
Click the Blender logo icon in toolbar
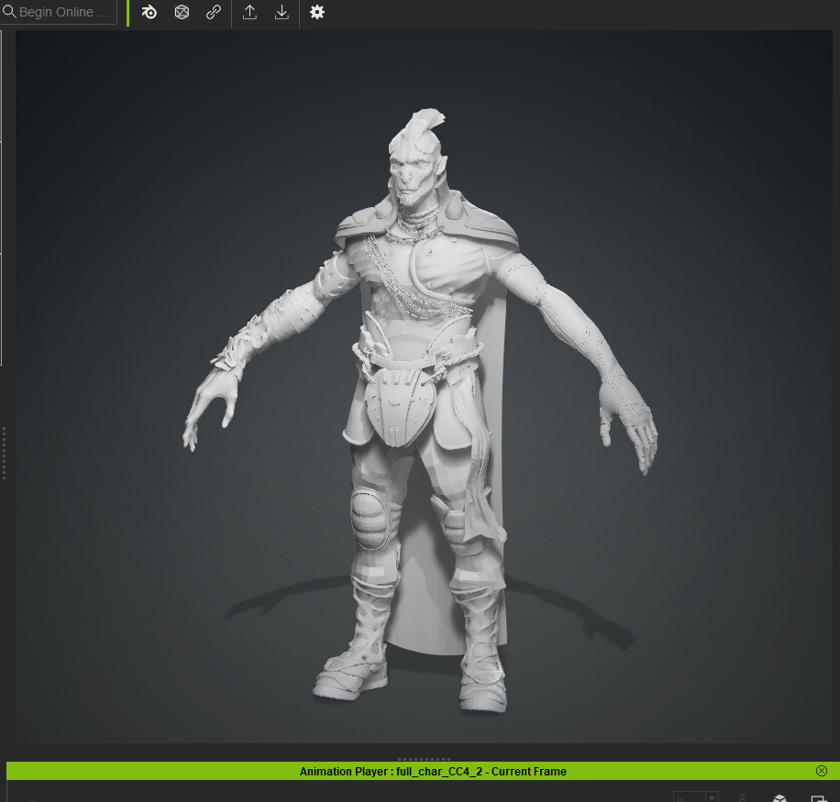(x=149, y=12)
